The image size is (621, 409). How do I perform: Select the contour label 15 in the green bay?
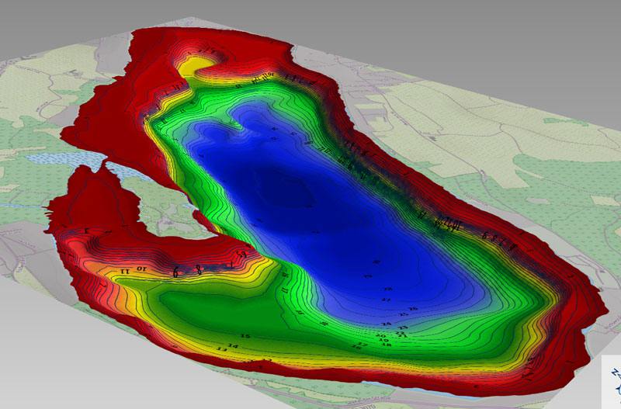point(245,335)
